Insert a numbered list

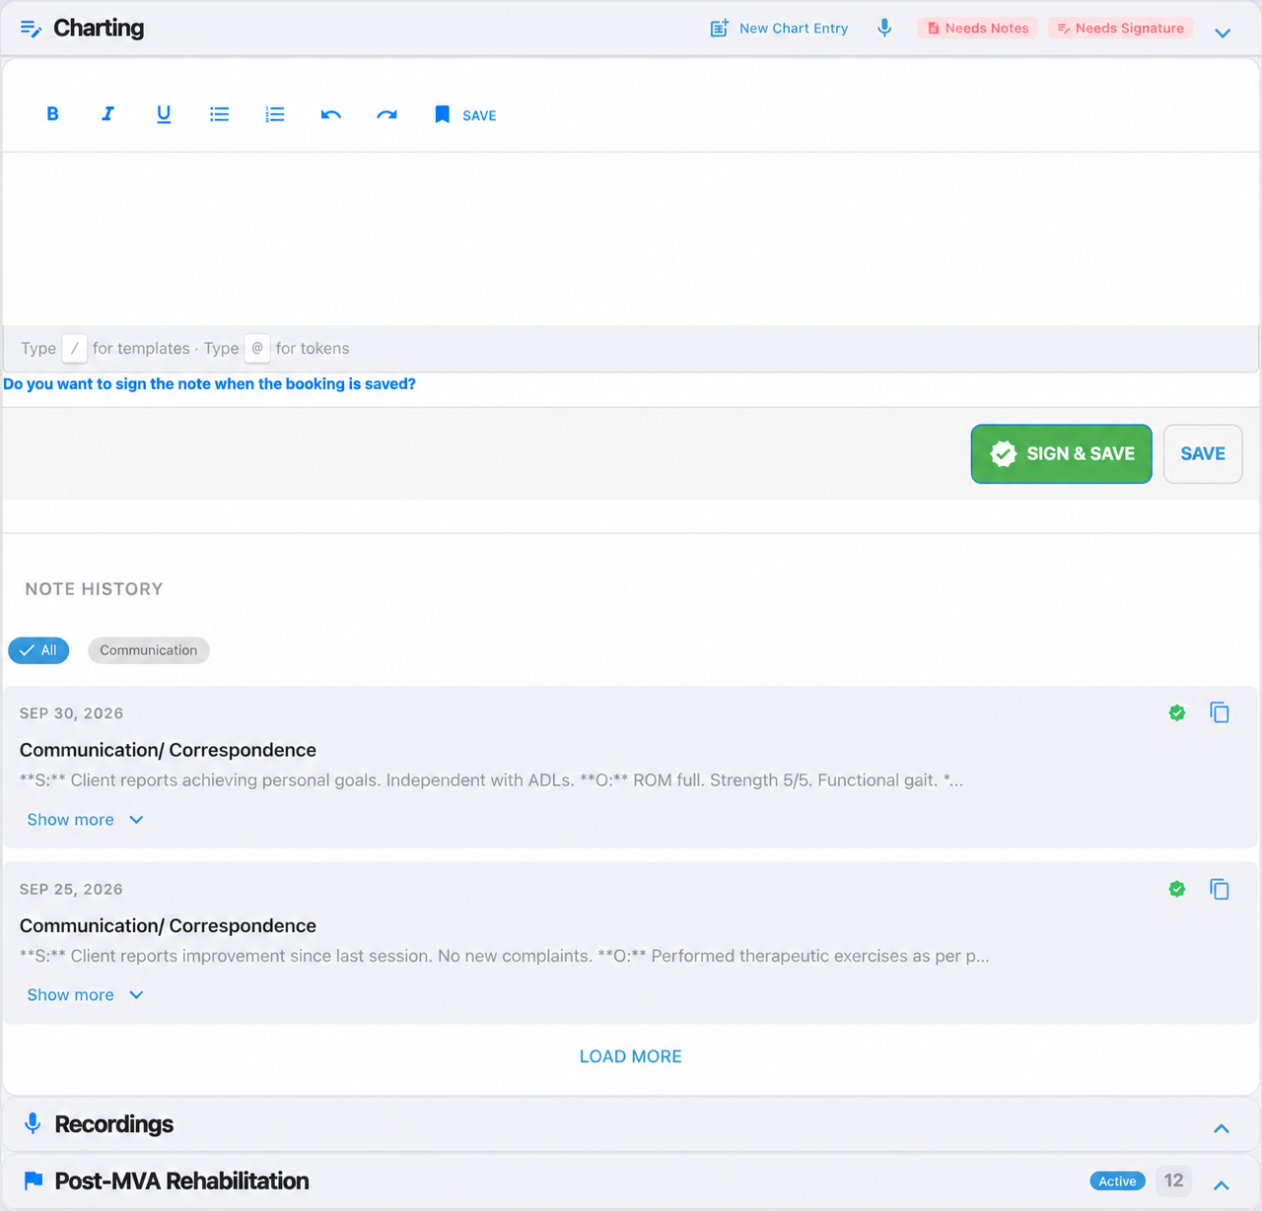coord(275,114)
